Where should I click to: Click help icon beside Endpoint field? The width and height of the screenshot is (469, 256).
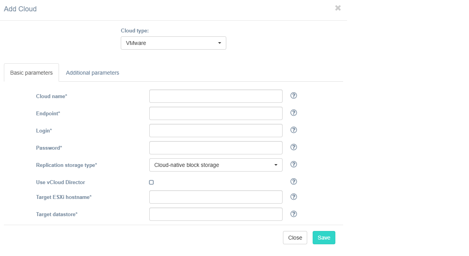click(x=294, y=113)
